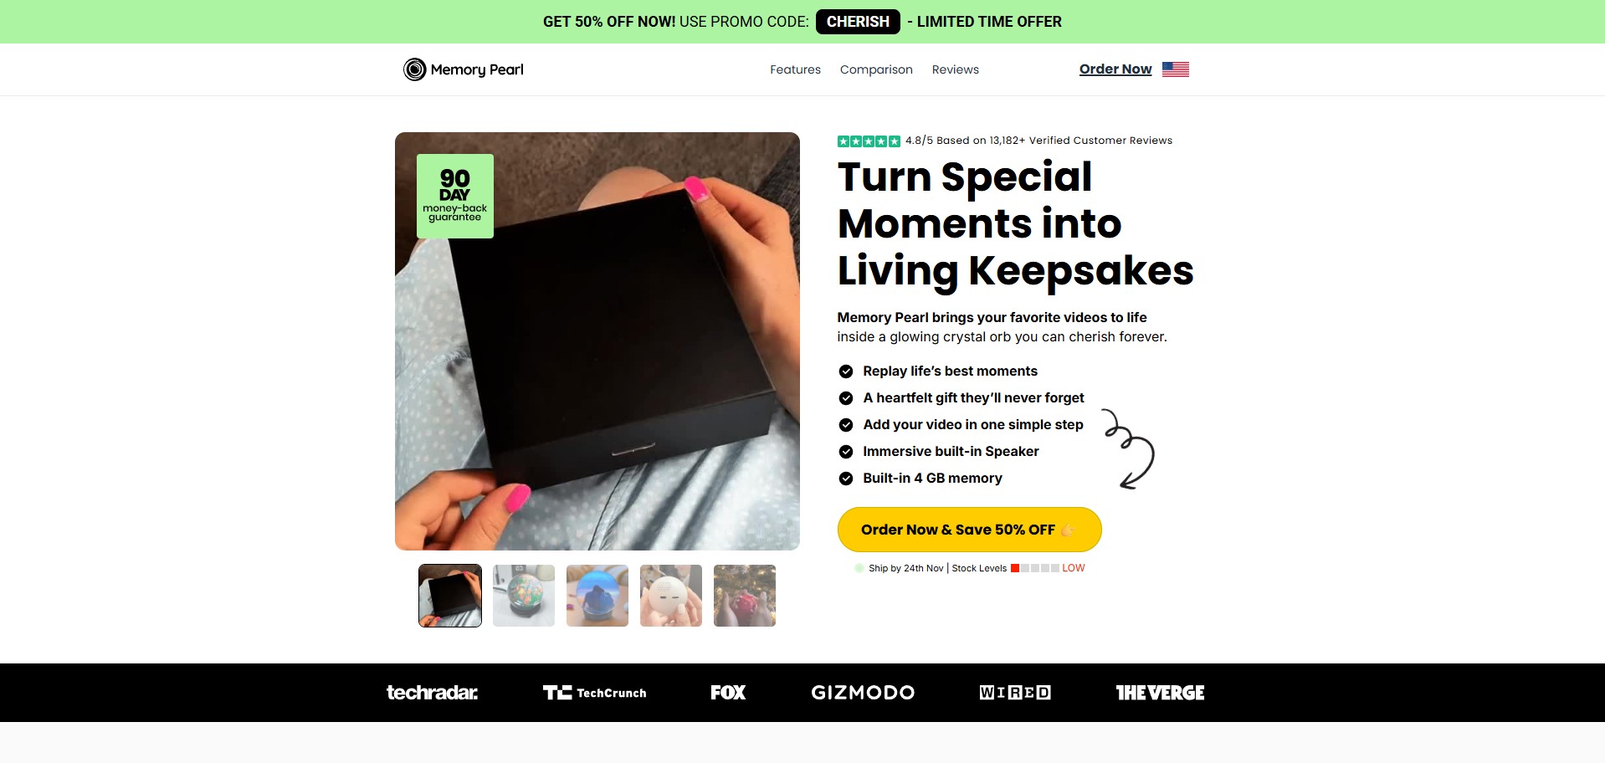The image size is (1605, 763).
Task: Click Order Now & Save 50% OFF button
Action: click(969, 530)
